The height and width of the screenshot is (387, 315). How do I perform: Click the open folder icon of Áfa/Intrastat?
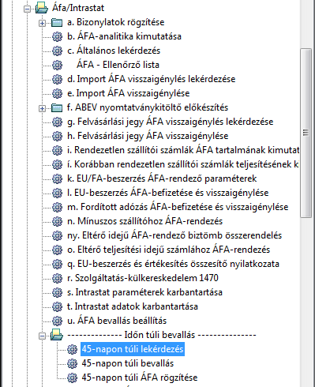pyautogui.click(x=42, y=8)
